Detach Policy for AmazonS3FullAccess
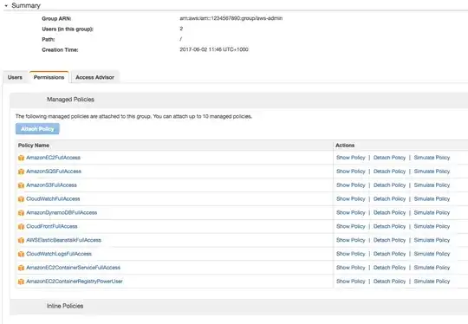468x324 pixels. point(389,185)
